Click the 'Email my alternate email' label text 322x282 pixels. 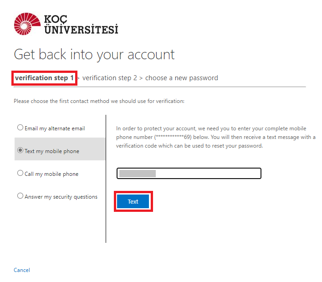(x=55, y=128)
